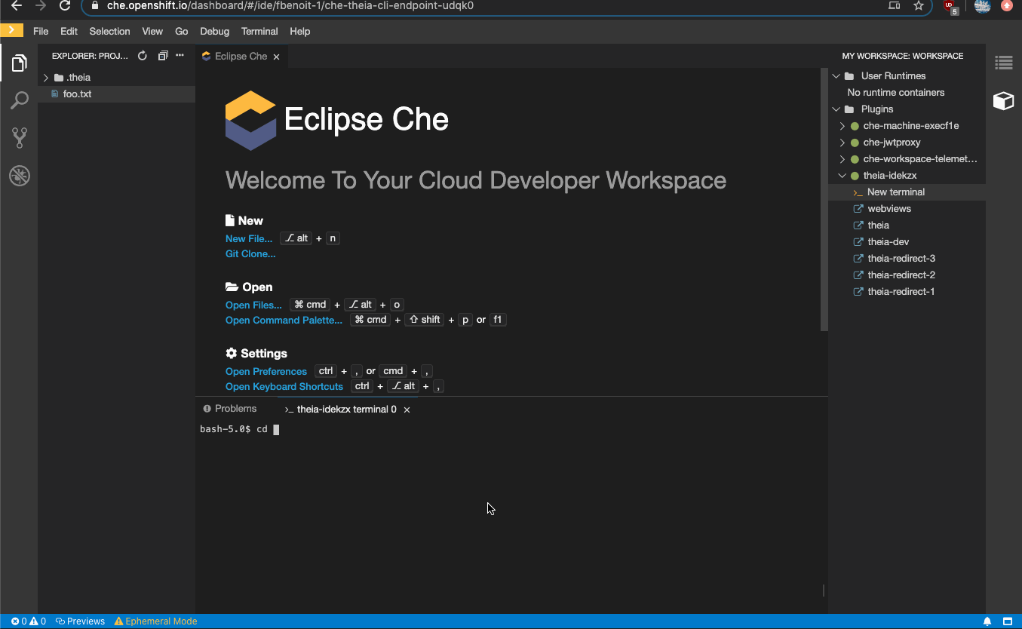The width and height of the screenshot is (1022, 629).
Task: Open the Debug view icon
Action: 20,176
